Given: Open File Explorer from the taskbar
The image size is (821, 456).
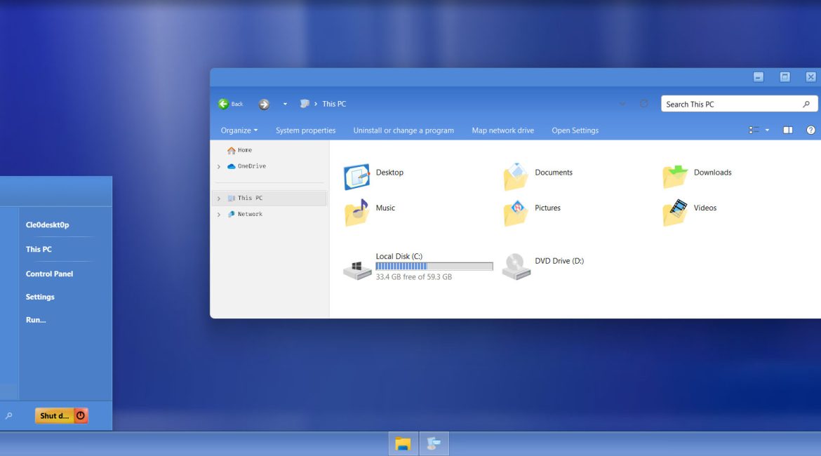Looking at the screenshot, I should [403, 443].
